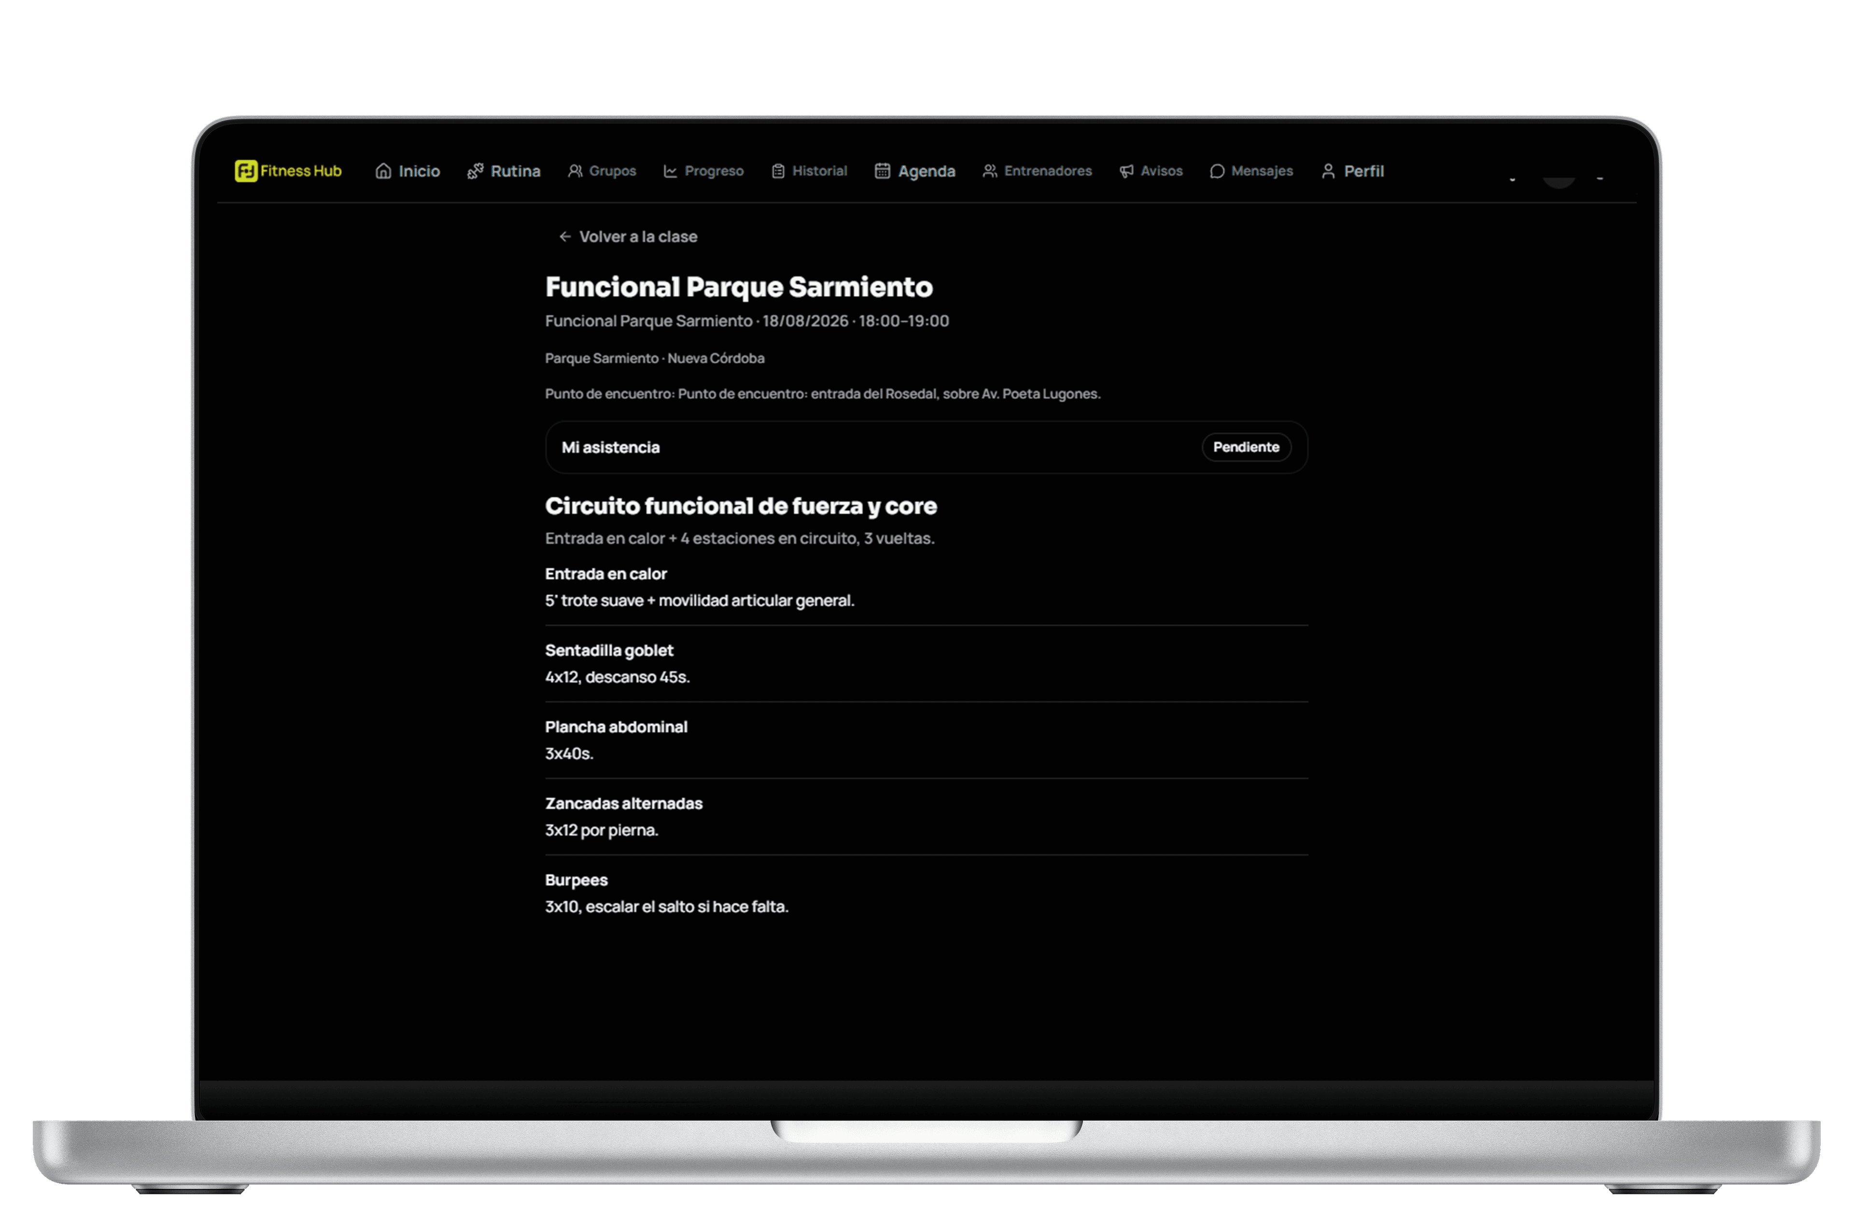Open the Mensajes section
The image size is (1854, 1205).
pos(1251,170)
